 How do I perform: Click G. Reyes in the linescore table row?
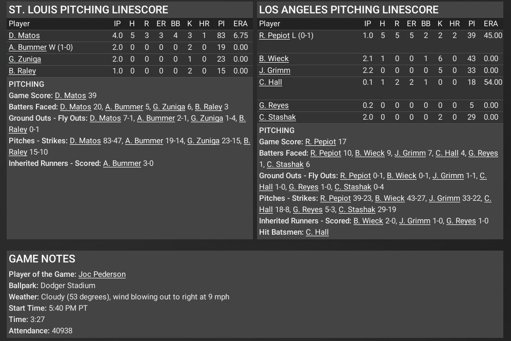click(x=273, y=105)
